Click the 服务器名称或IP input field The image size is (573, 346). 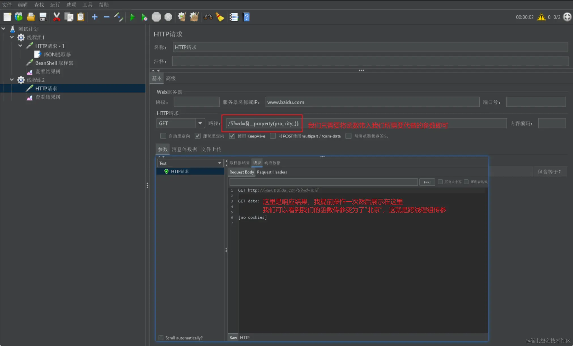click(372, 102)
